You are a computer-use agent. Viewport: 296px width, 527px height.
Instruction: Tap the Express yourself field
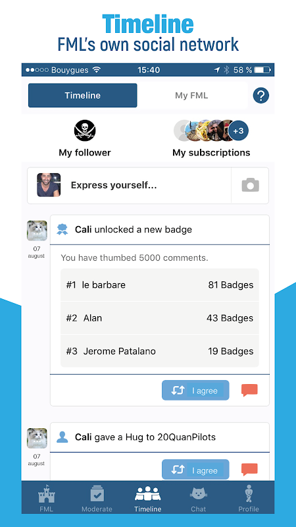coord(129,186)
